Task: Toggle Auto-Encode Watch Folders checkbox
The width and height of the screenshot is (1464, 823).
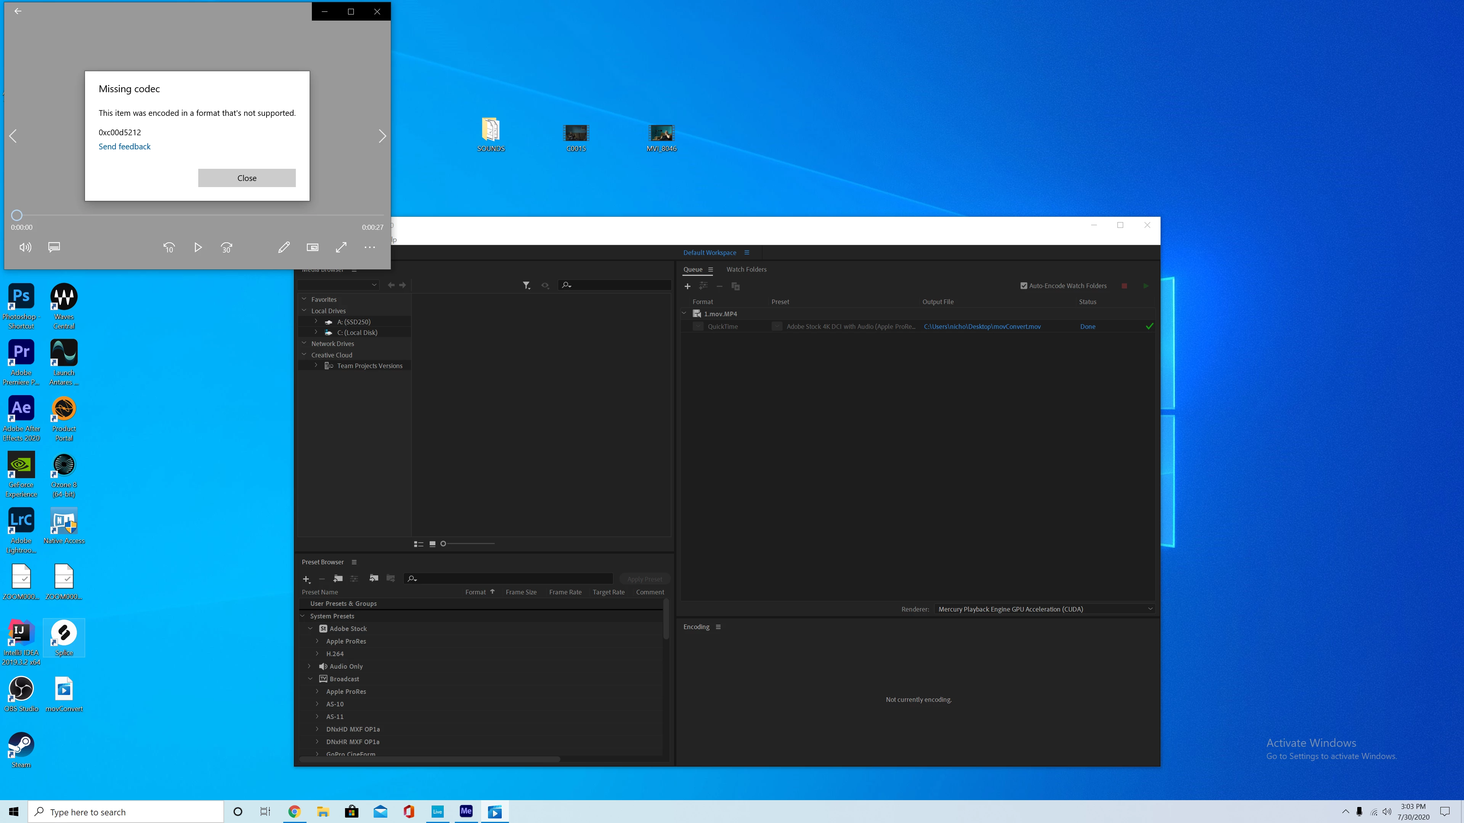Action: 1024,286
